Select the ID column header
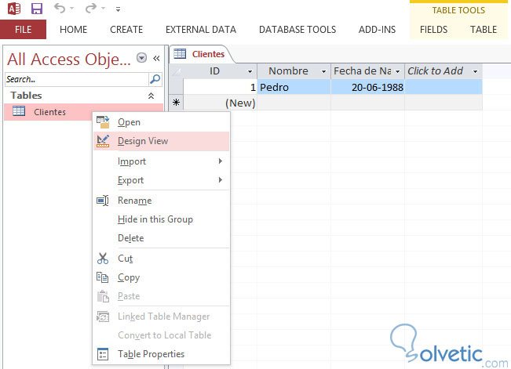 [221, 71]
